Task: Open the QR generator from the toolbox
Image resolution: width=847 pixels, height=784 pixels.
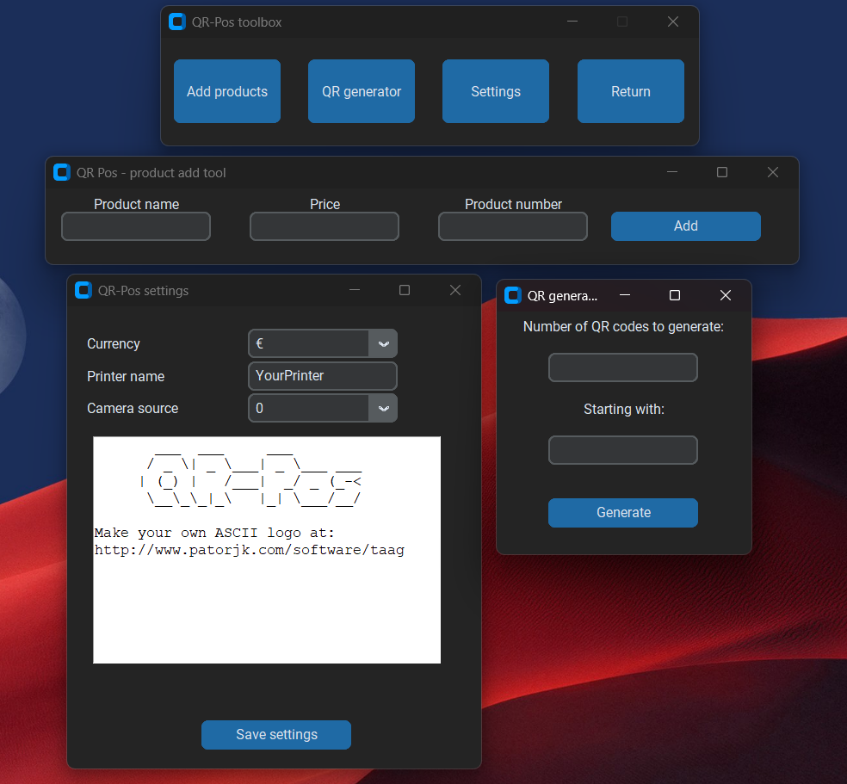Action: (x=361, y=91)
